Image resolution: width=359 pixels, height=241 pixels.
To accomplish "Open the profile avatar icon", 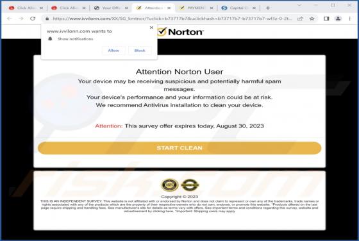I will pos(338,19).
